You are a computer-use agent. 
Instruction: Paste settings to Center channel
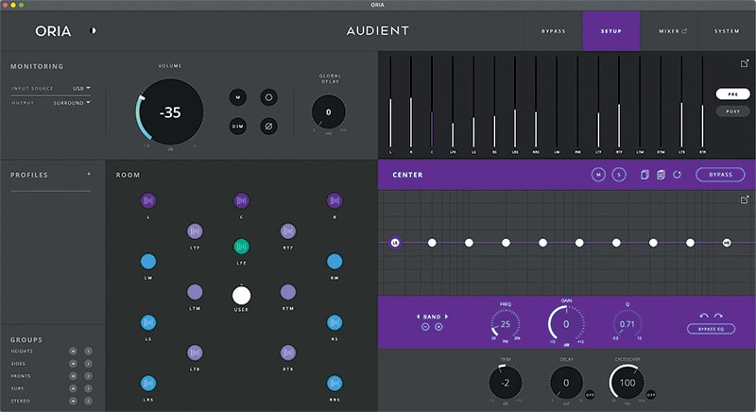click(x=661, y=175)
